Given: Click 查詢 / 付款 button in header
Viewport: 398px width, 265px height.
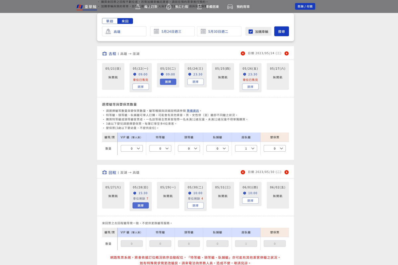Looking at the screenshot, I should [305, 6].
